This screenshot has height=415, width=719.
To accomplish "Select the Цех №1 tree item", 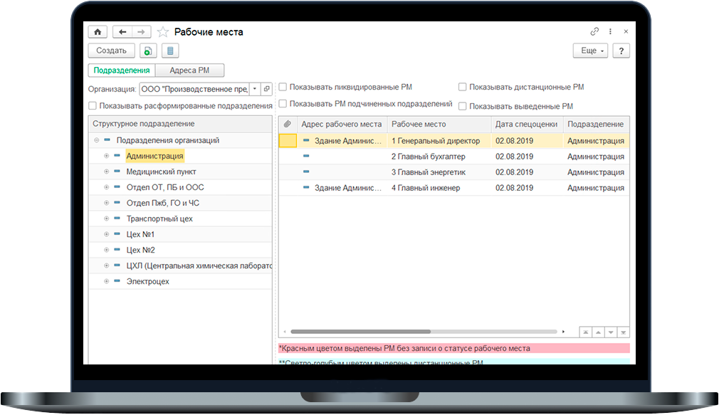I will pos(140,234).
